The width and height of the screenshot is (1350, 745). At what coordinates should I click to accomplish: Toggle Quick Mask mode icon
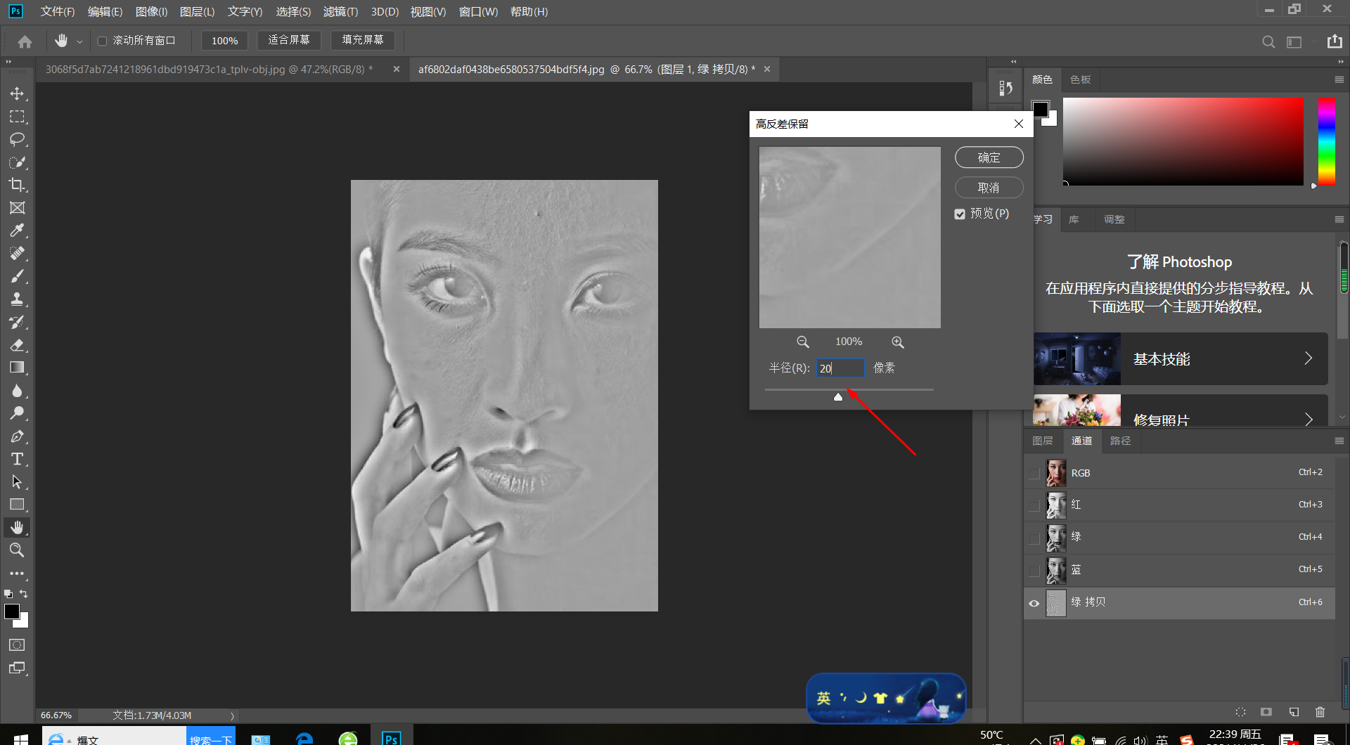tap(17, 645)
